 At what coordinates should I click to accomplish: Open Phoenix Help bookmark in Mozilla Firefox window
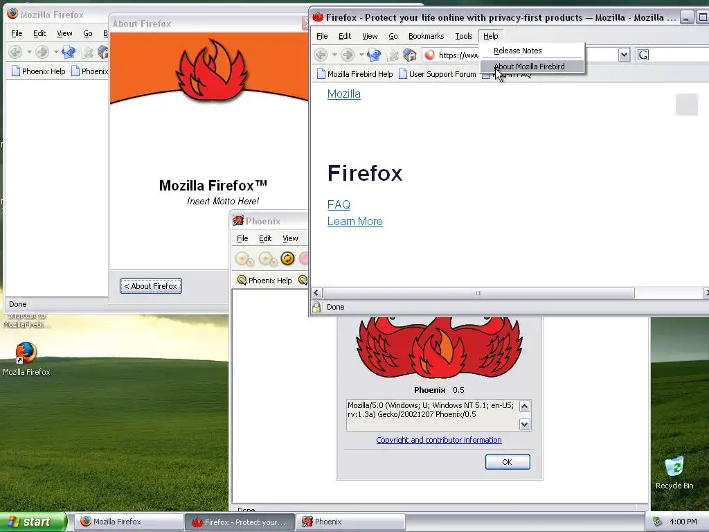[x=39, y=71]
